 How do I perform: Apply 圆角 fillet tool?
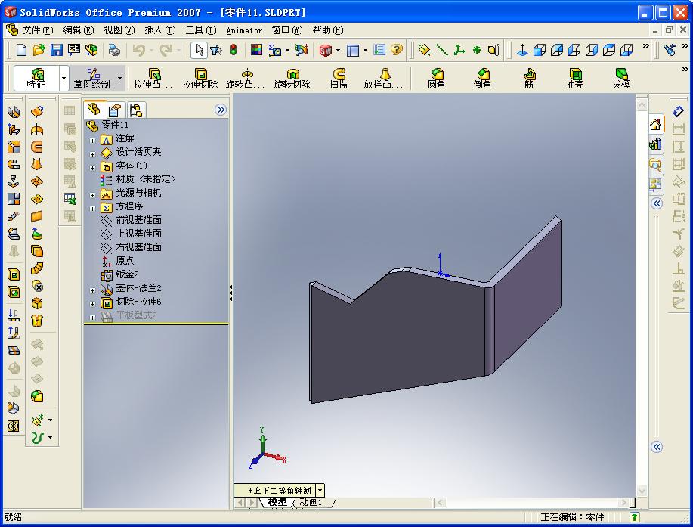point(436,78)
